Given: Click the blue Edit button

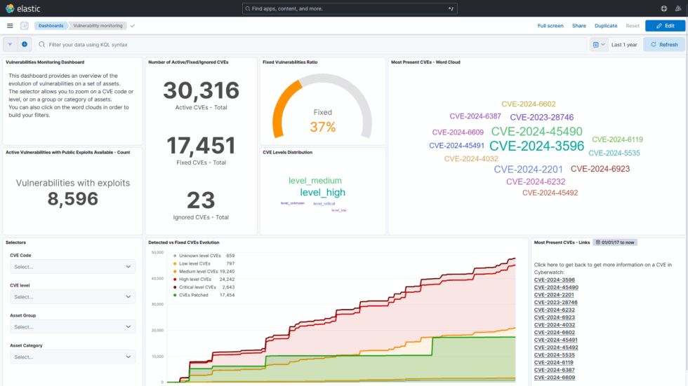Looking at the screenshot, I should coord(665,26).
